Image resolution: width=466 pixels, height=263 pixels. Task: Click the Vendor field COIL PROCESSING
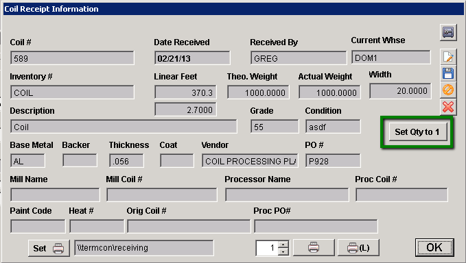point(250,161)
